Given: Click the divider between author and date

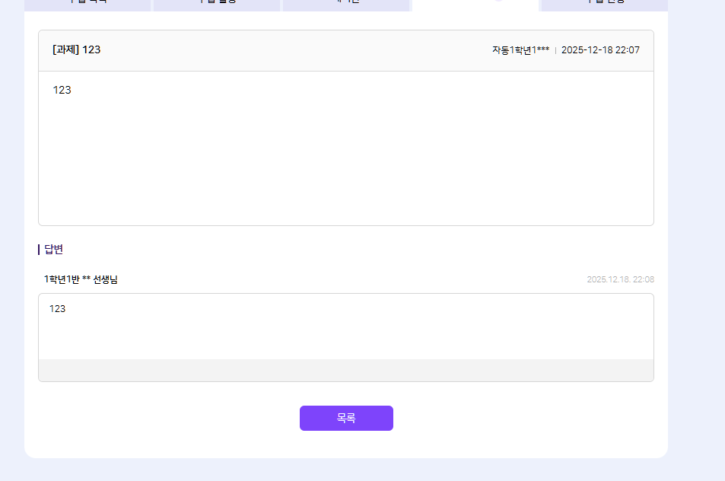Looking at the screenshot, I should click(x=555, y=50).
